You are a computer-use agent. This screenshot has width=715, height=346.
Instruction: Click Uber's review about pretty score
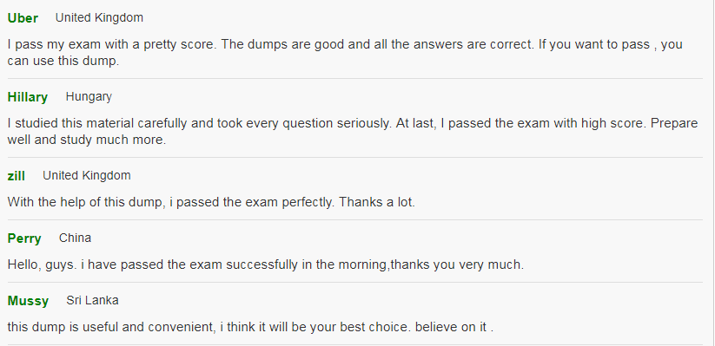345,52
